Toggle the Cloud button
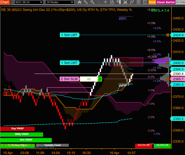The image size is (185, 155). [160, 2]
